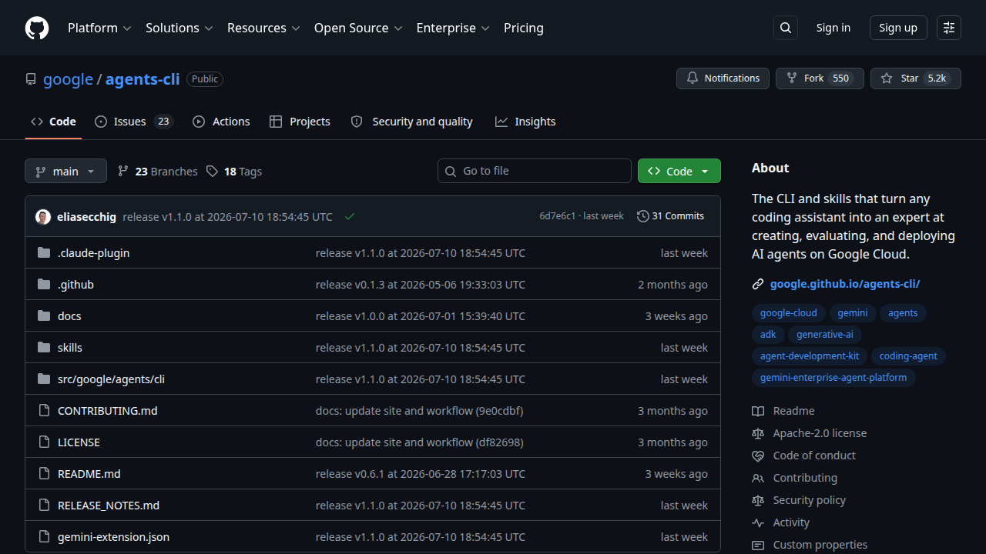
Task: Click the src/google/agents/cli folder icon
Action: 44,379
